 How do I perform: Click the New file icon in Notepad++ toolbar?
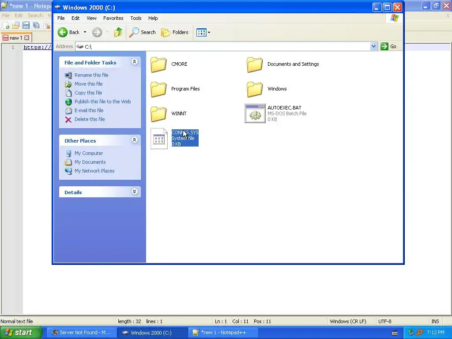(x=6, y=26)
